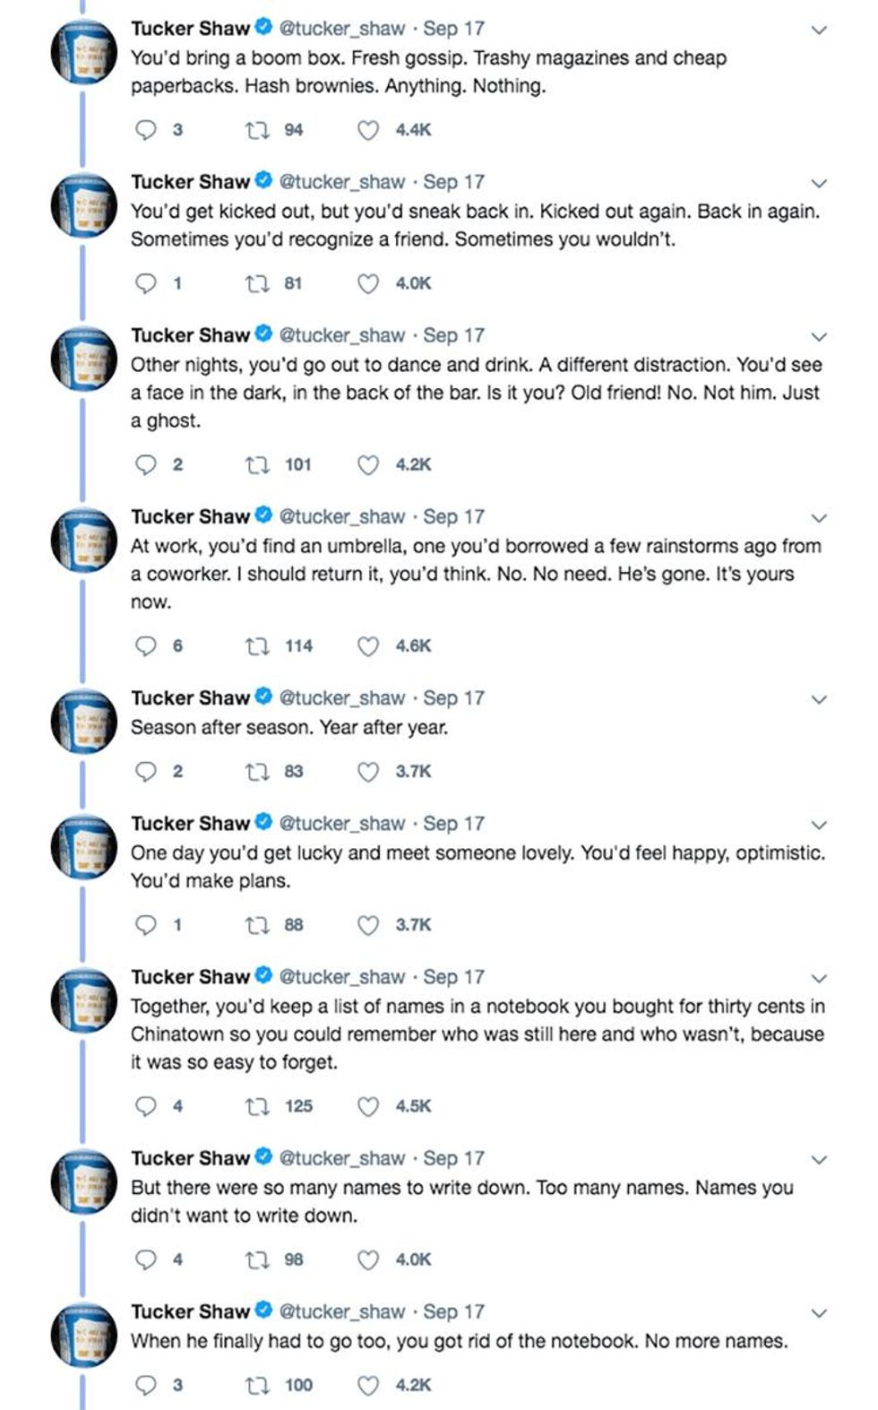Open chevron menu on 'Season after season' tweet
Screen dimensions: 878x1410
[818, 699]
